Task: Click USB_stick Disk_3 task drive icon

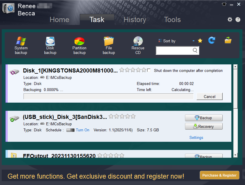Action: click(14, 118)
